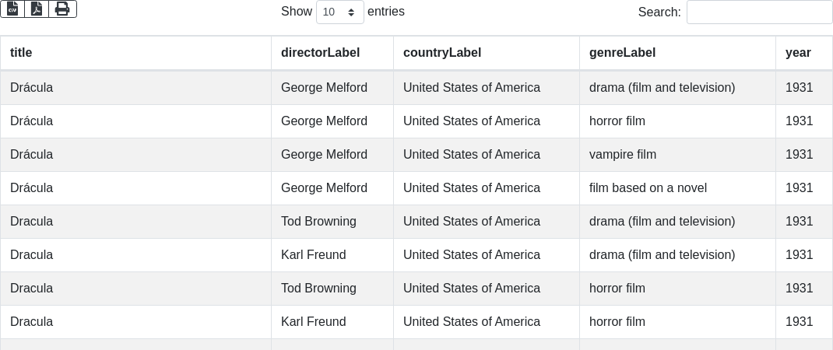Export the table as PDF
This screenshot has height=350, width=833.
pyautogui.click(x=37, y=9)
